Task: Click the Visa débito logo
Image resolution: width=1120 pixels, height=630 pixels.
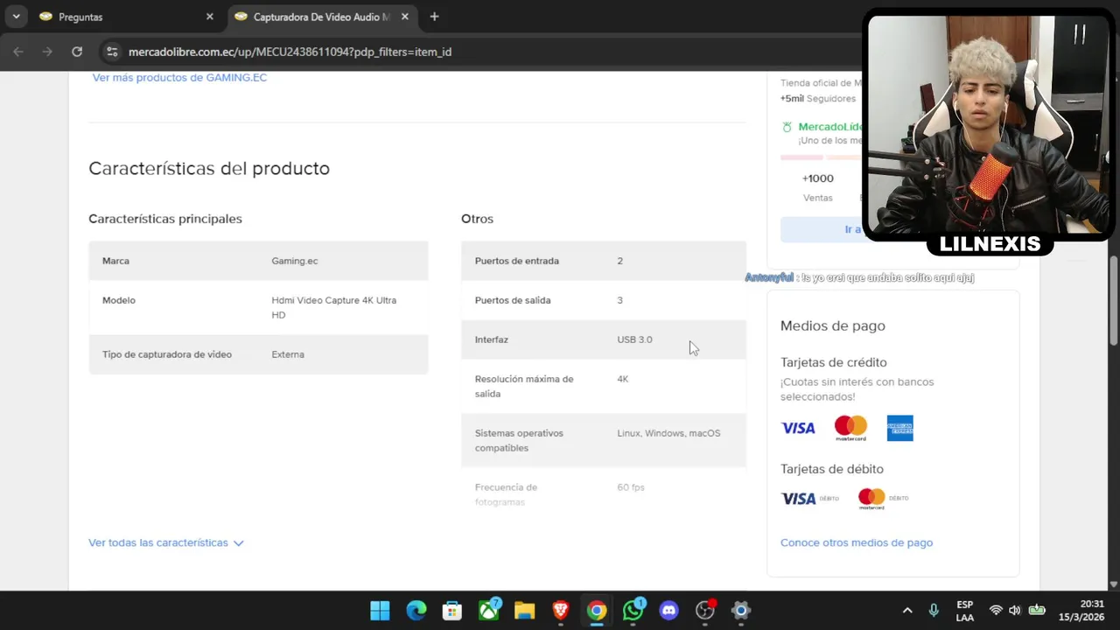Action: click(x=809, y=499)
